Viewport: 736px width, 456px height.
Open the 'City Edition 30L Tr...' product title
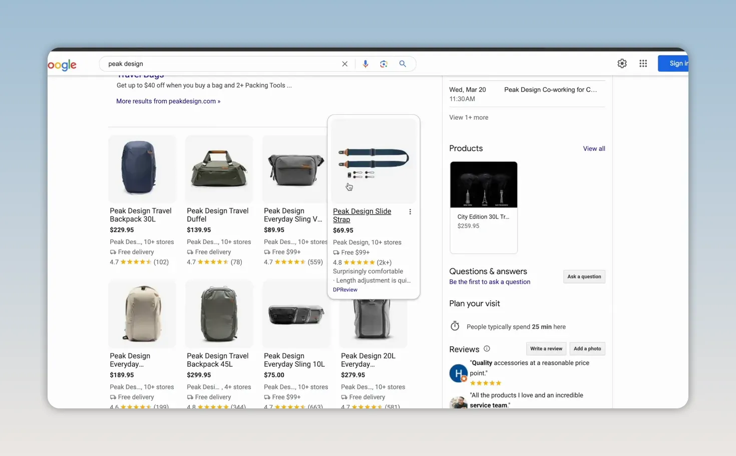point(483,217)
